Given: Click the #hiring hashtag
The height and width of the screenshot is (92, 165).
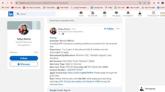Looking at the screenshot, I should 53,38.
